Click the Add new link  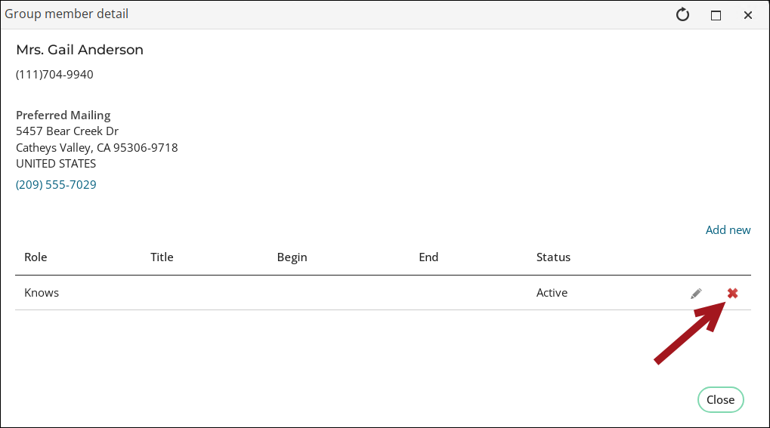[x=728, y=230]
